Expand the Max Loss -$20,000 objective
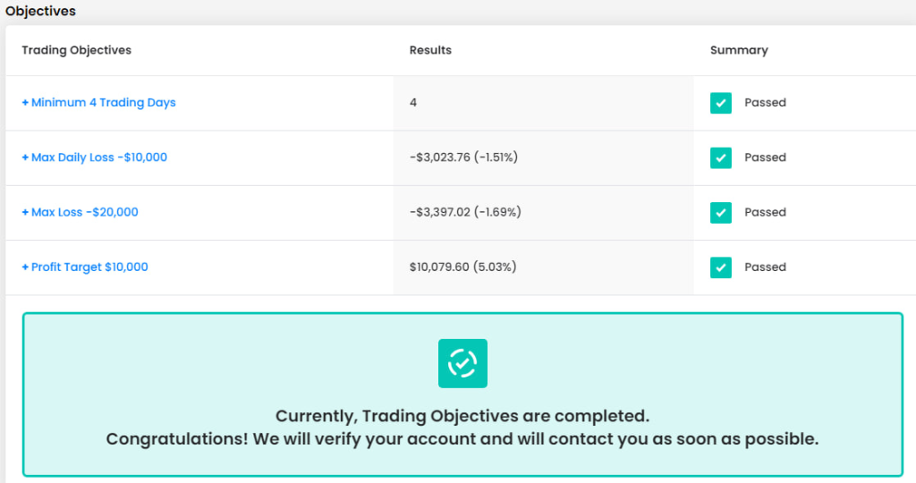Image resolution: width=916 pixels, height=483 pixels. 80,212
